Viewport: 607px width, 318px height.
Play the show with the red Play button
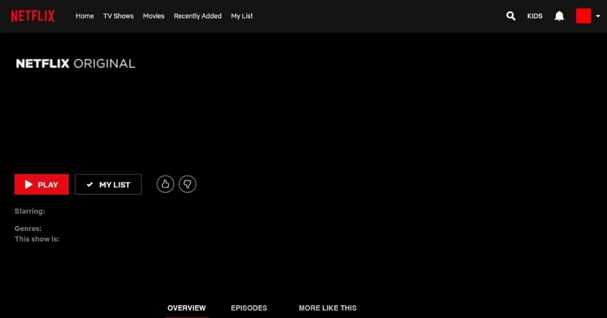click(42, 185)
